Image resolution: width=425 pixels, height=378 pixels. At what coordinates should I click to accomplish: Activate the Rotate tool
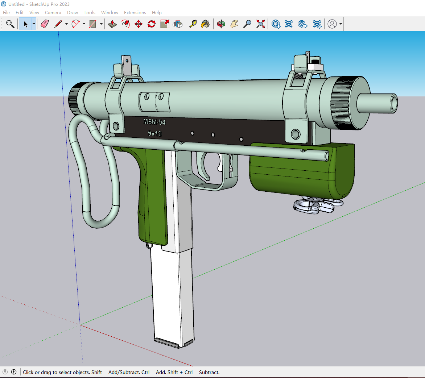[152, 24]
